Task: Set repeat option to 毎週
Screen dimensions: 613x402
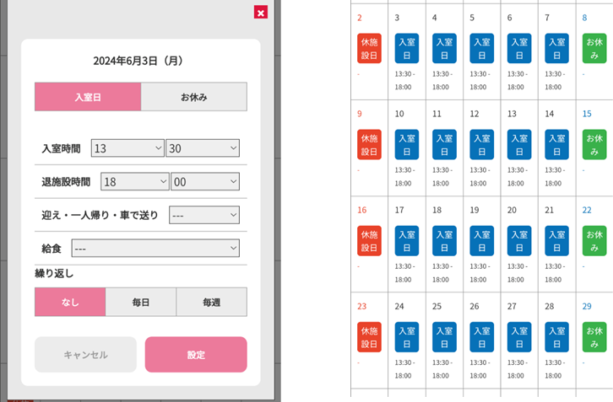Action: click(x=211, y=302)
